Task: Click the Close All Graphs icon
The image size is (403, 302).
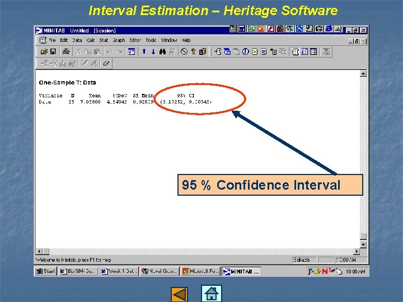Action: (326, 51)
